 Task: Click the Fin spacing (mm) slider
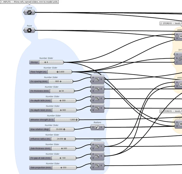click(x=51, y=81)
